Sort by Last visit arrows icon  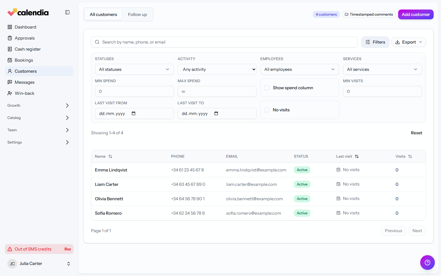357,156
